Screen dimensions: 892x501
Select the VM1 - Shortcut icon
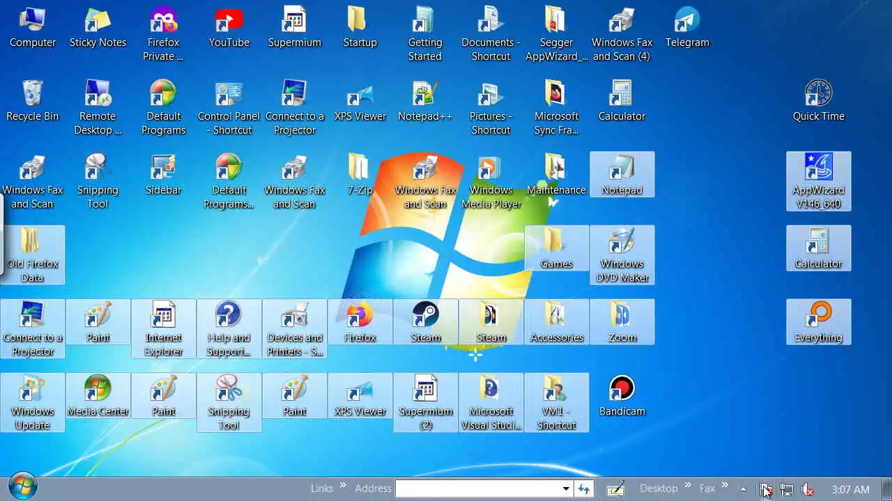coord(557,404)
